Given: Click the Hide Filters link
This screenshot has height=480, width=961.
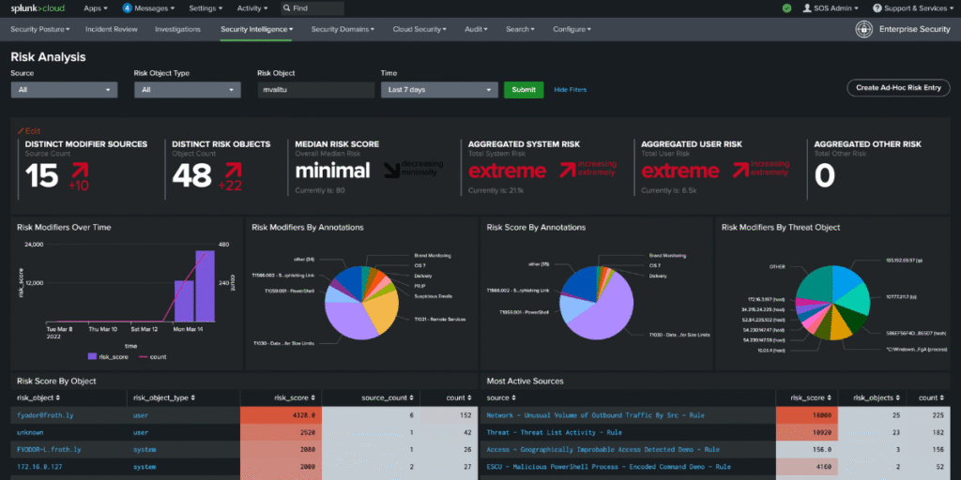Looking at the screenshot, I should [x=570, y=90].
